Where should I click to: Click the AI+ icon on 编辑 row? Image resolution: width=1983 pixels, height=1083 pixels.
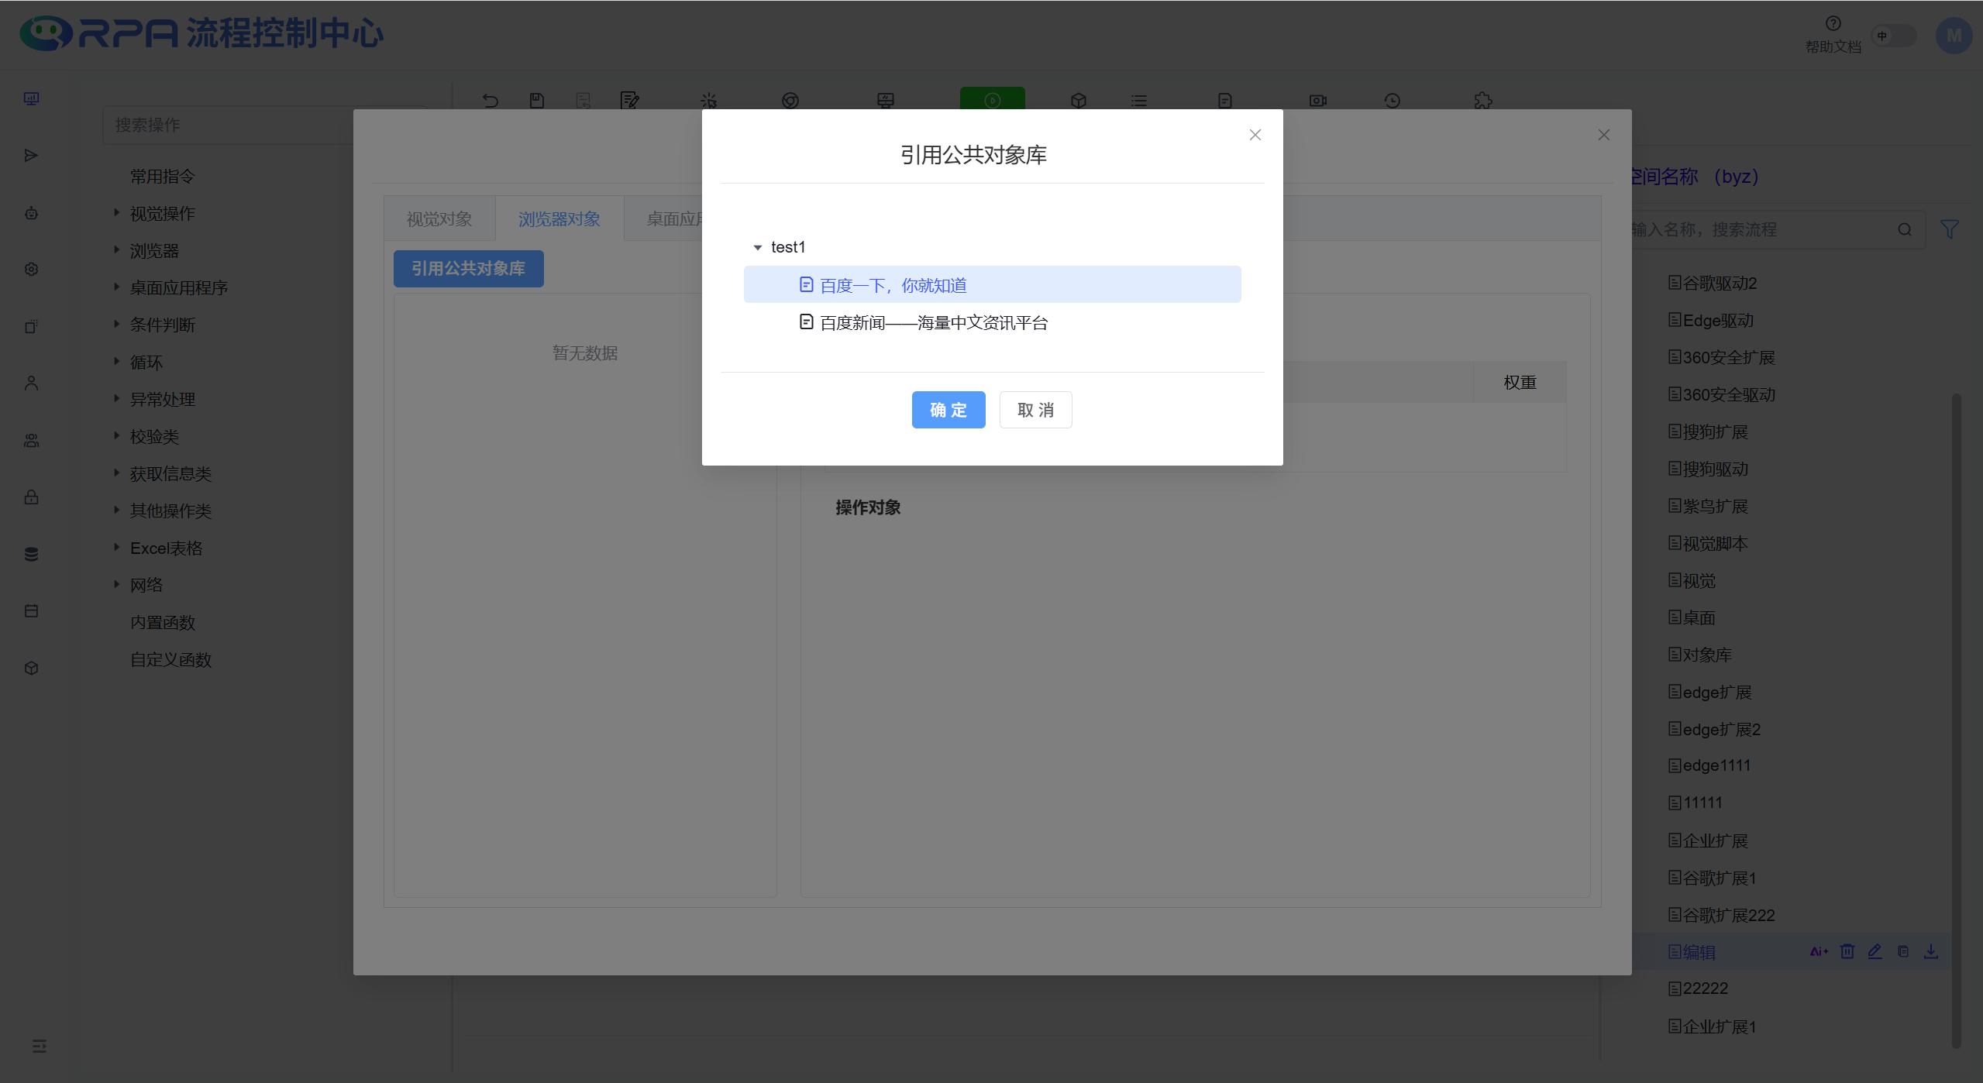[1818, 951]
